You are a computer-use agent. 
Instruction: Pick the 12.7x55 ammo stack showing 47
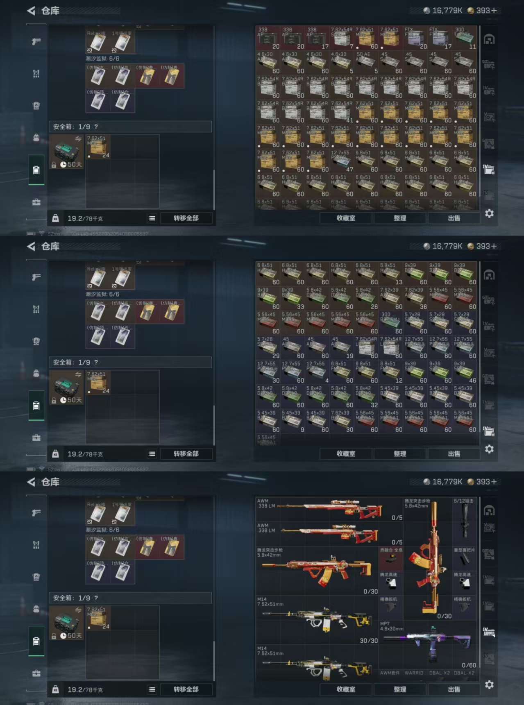(x=342, y=161)
